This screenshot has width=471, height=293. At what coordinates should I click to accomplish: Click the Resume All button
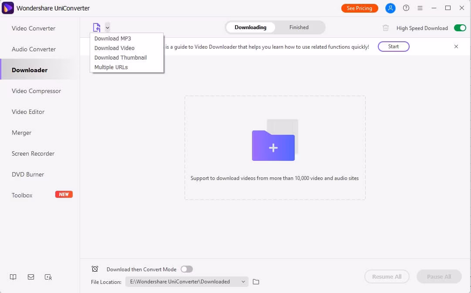coord(387,276)
